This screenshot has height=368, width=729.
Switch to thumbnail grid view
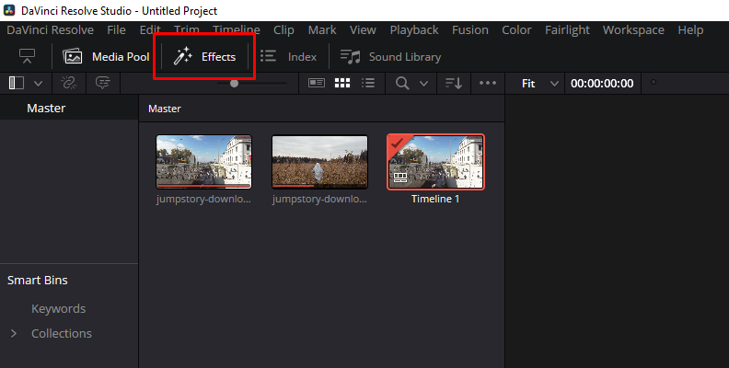(x=342, y=83)
